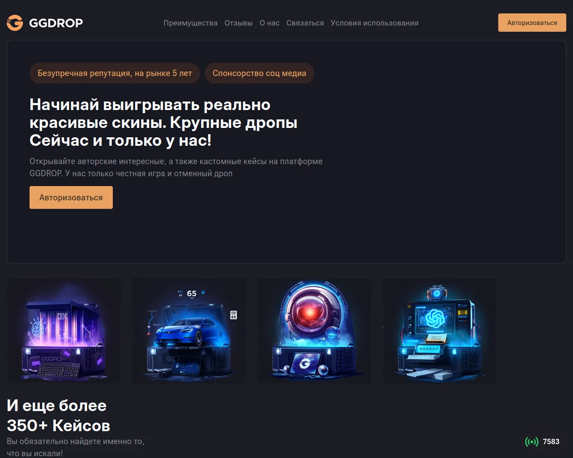This screenshot has height=458, width=573.
Task: Open the purple IBM case thumbnail
Action: [x=64, y=331]
